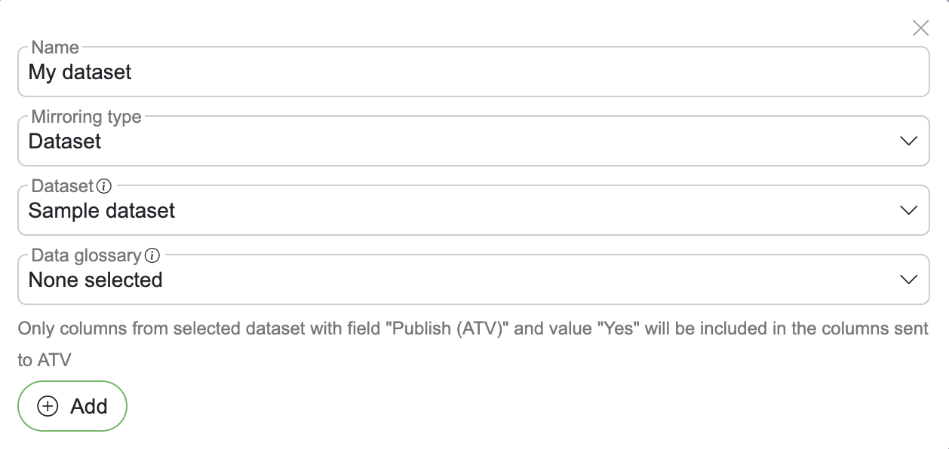Expand the Dataset field chevron arrow

[x=908, y=210]
